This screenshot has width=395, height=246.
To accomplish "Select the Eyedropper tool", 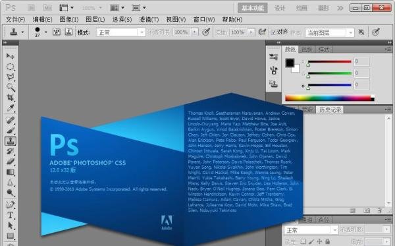I will click(11, 108).
